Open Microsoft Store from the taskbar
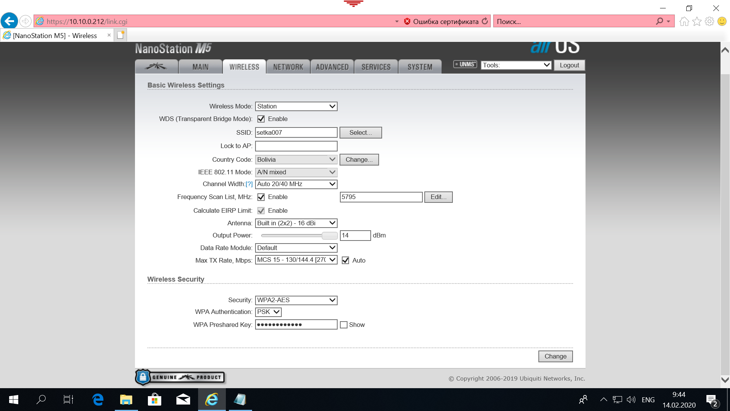The image size is (730, 411). [154, 400]
